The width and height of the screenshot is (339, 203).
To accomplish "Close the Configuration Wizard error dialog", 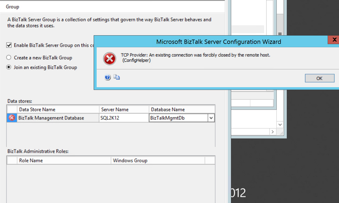I will (x=334, y=39).
